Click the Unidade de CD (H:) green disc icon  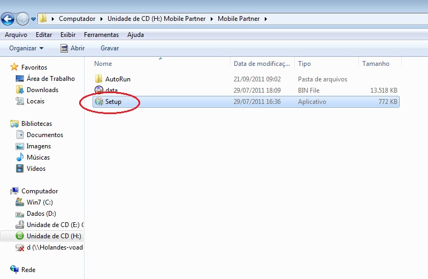[20, 236]
